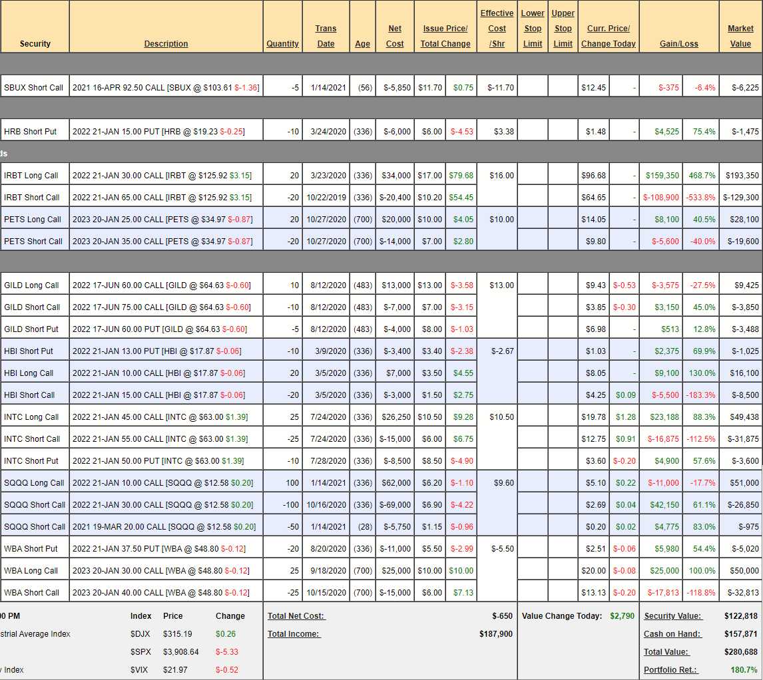Click the Description column header
The image size is (763, 680).
click(166, 44)
